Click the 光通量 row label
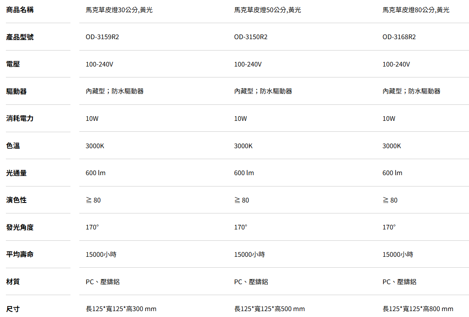469x317 pixels. coord(16,173)
